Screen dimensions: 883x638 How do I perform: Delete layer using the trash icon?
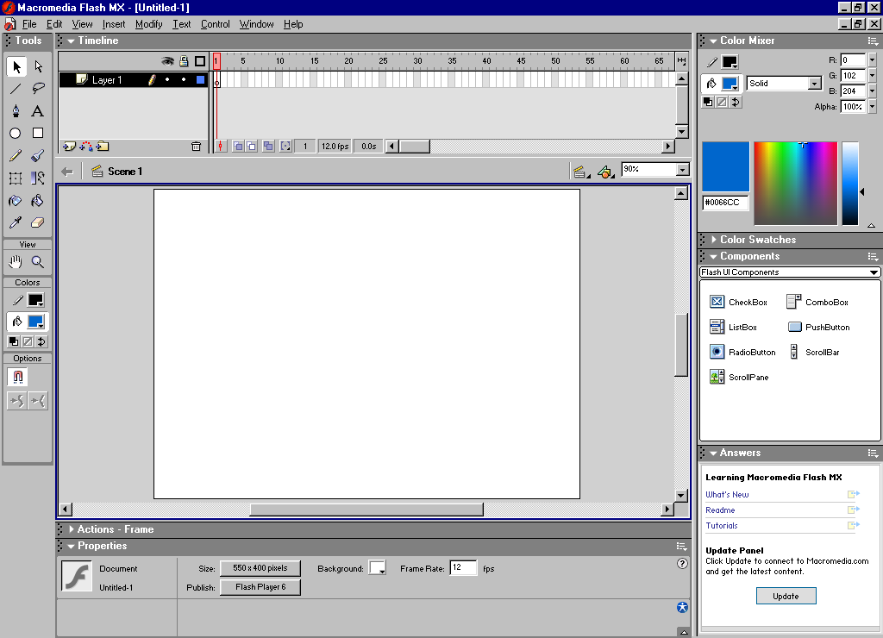pyautogui.click(x=196, y=147)
